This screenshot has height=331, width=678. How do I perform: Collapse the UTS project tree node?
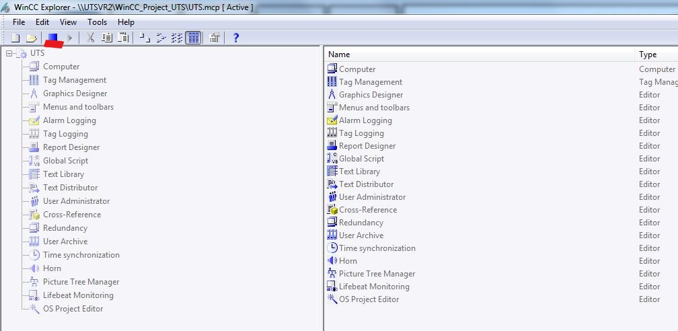click(x=9, y=53)
